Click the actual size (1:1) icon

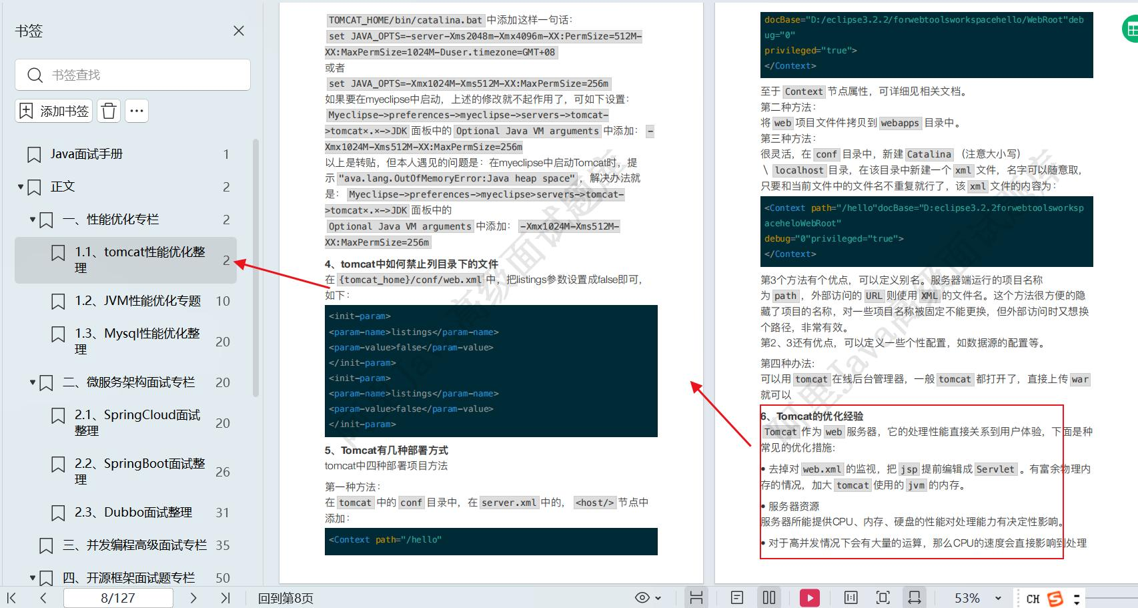coord(851,598)
